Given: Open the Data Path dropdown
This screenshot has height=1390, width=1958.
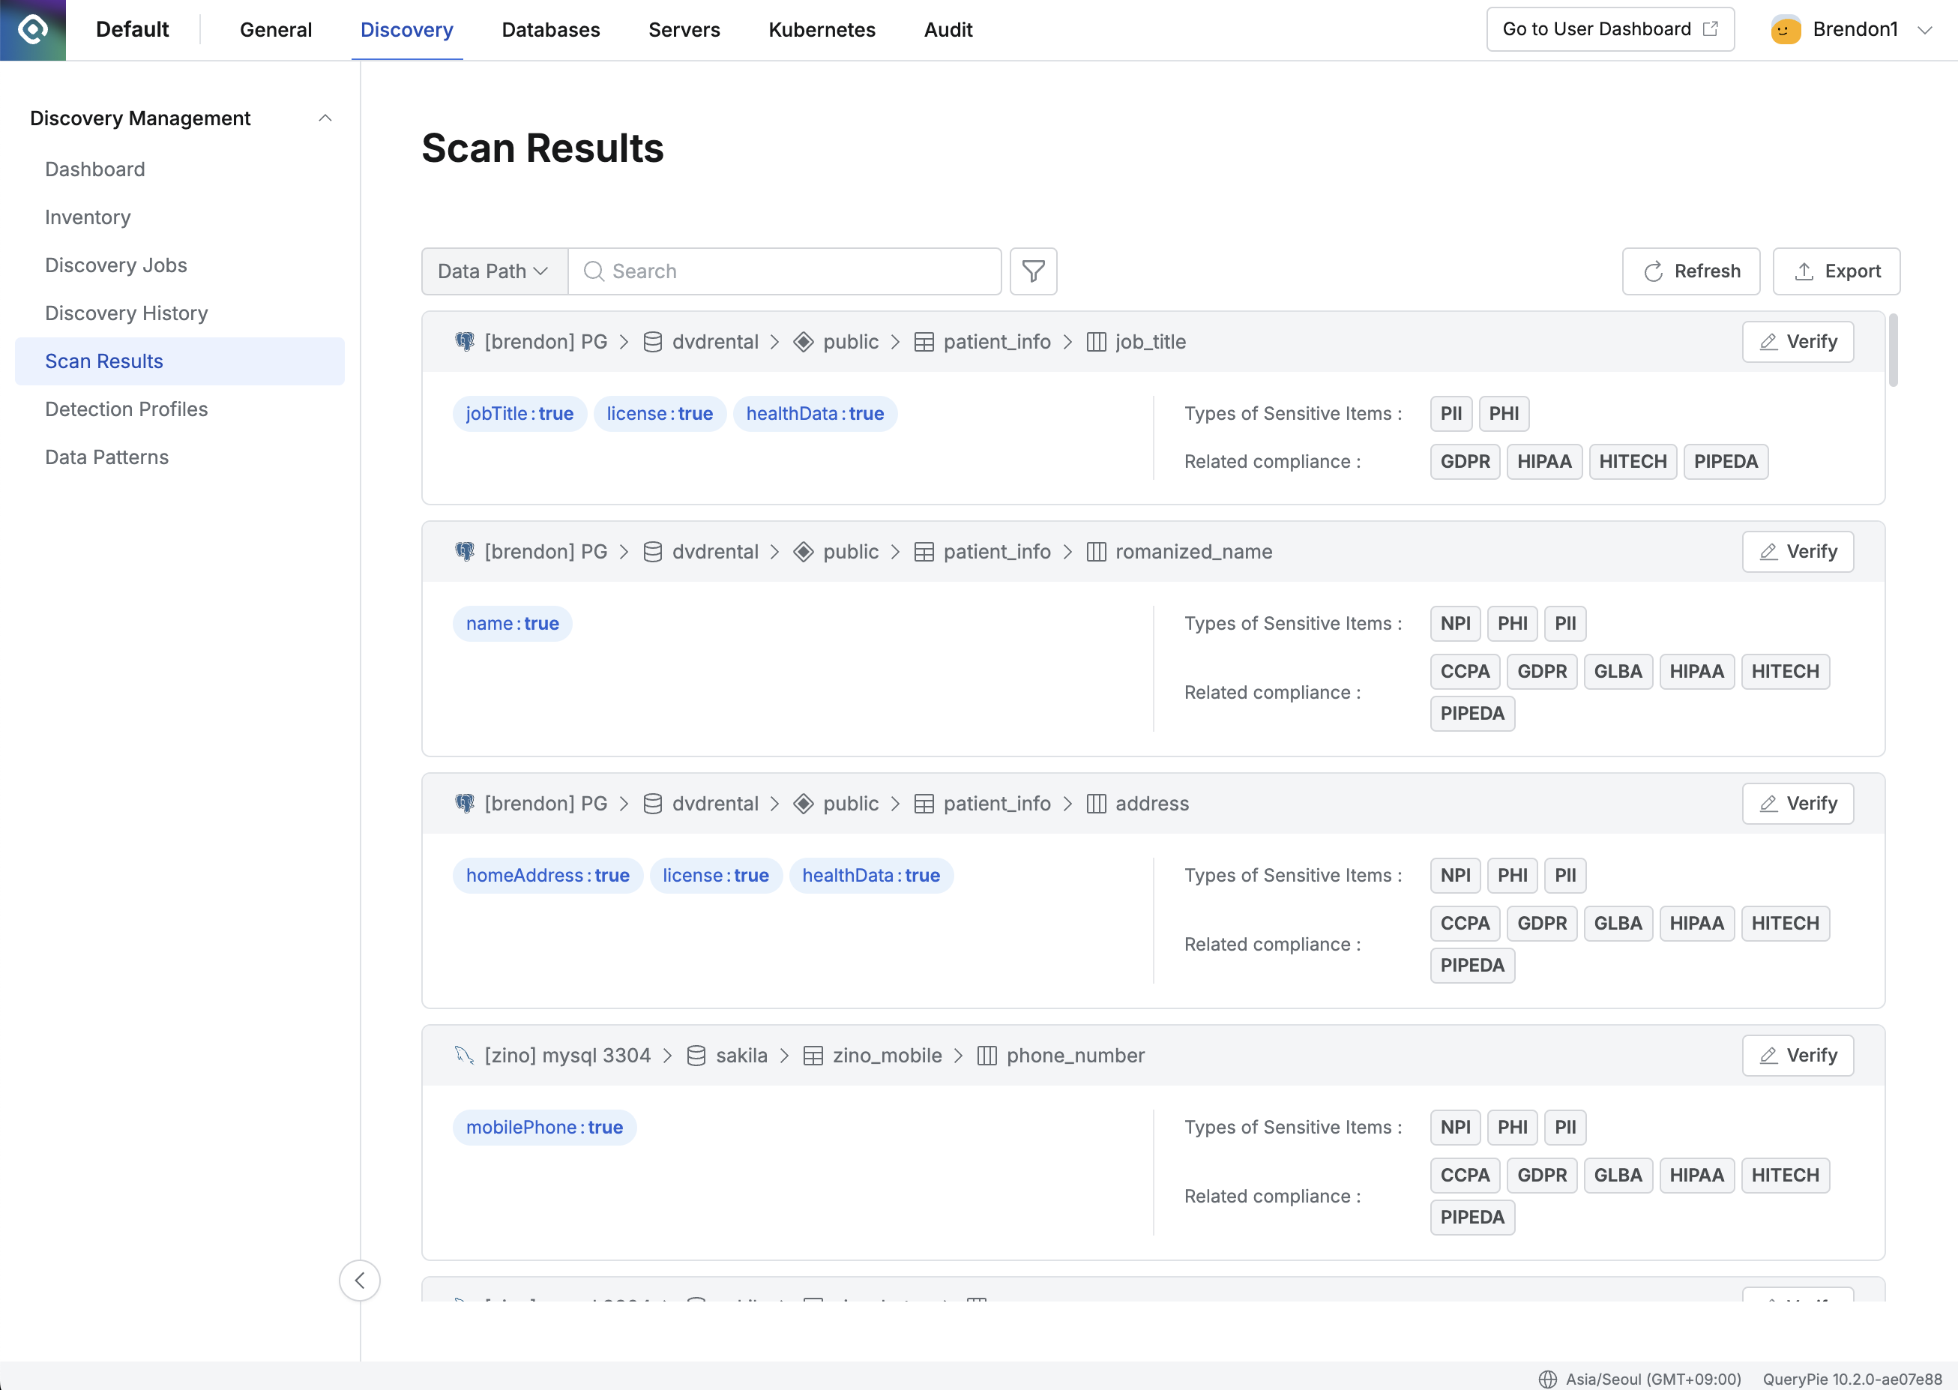Looking at the screenshot, I should coord(494,271).
